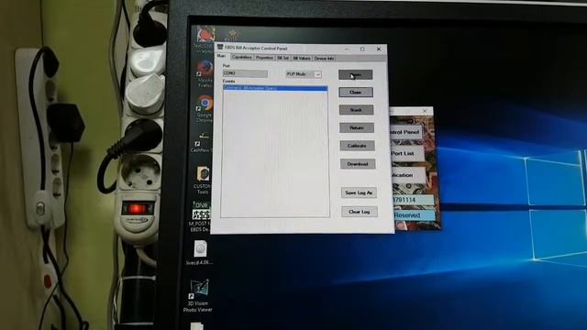The height and width of the screenshot is (330, 587).
Task: Switch to the Main tab
Action: (x=222, y=56)
